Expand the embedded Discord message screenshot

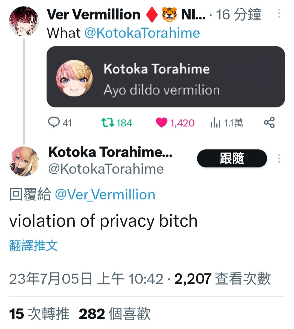166,77
